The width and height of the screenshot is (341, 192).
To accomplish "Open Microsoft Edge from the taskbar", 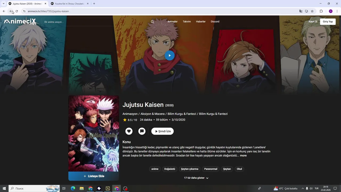I will pos(73,189).
